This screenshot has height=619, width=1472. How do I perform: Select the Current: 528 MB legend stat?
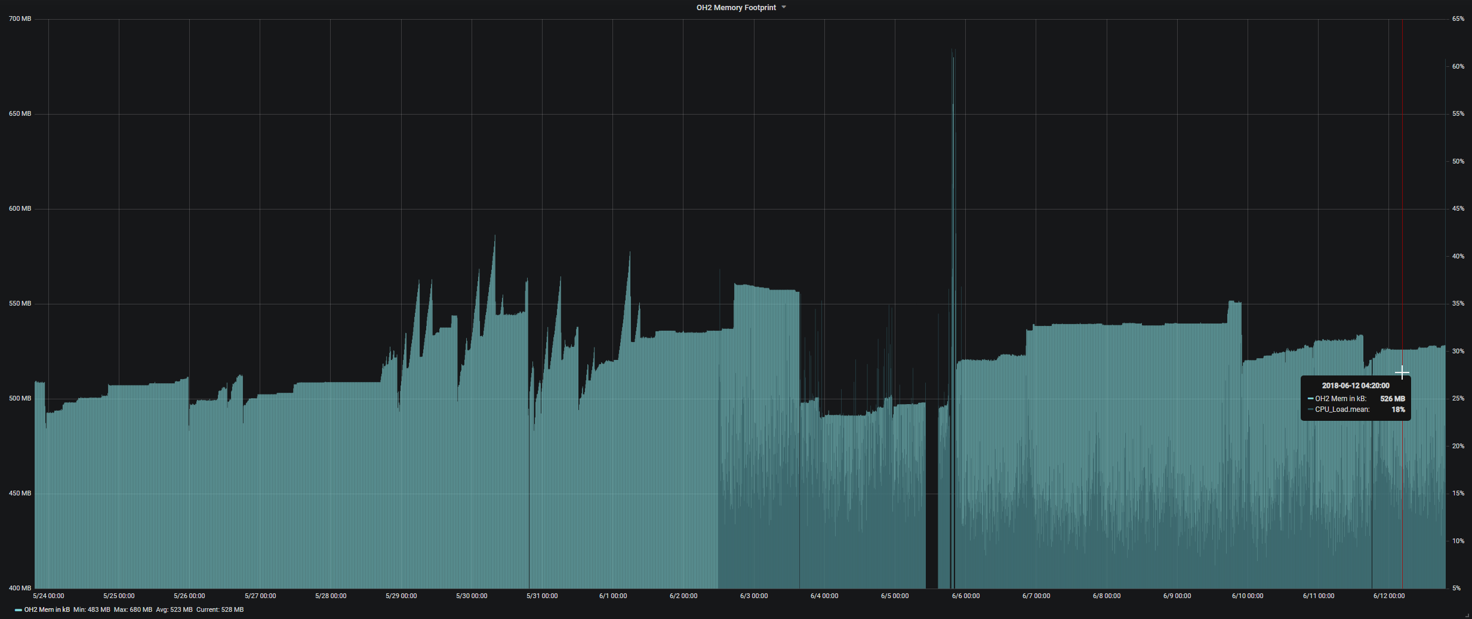coord(220,609)
